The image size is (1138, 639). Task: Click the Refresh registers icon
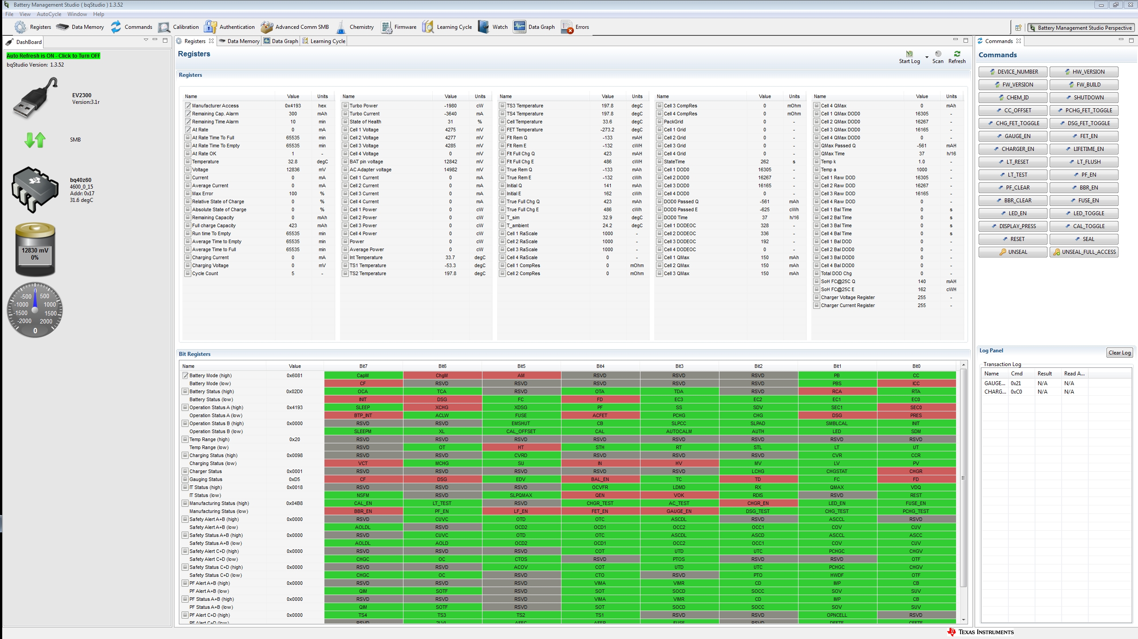point(957,54)
